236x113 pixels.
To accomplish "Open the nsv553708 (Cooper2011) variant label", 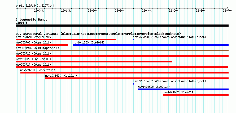I will (x=33, y=42).
